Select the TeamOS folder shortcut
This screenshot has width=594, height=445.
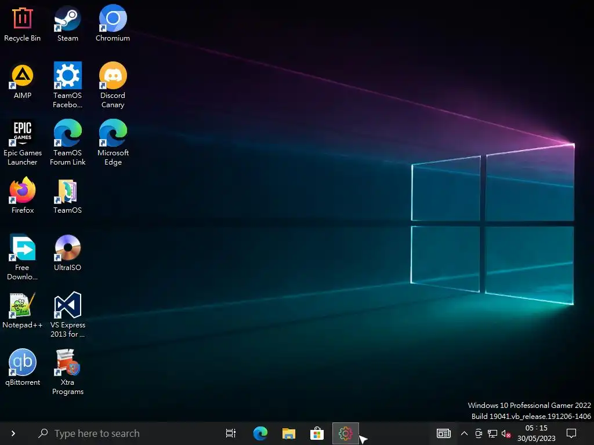(67, 196)
